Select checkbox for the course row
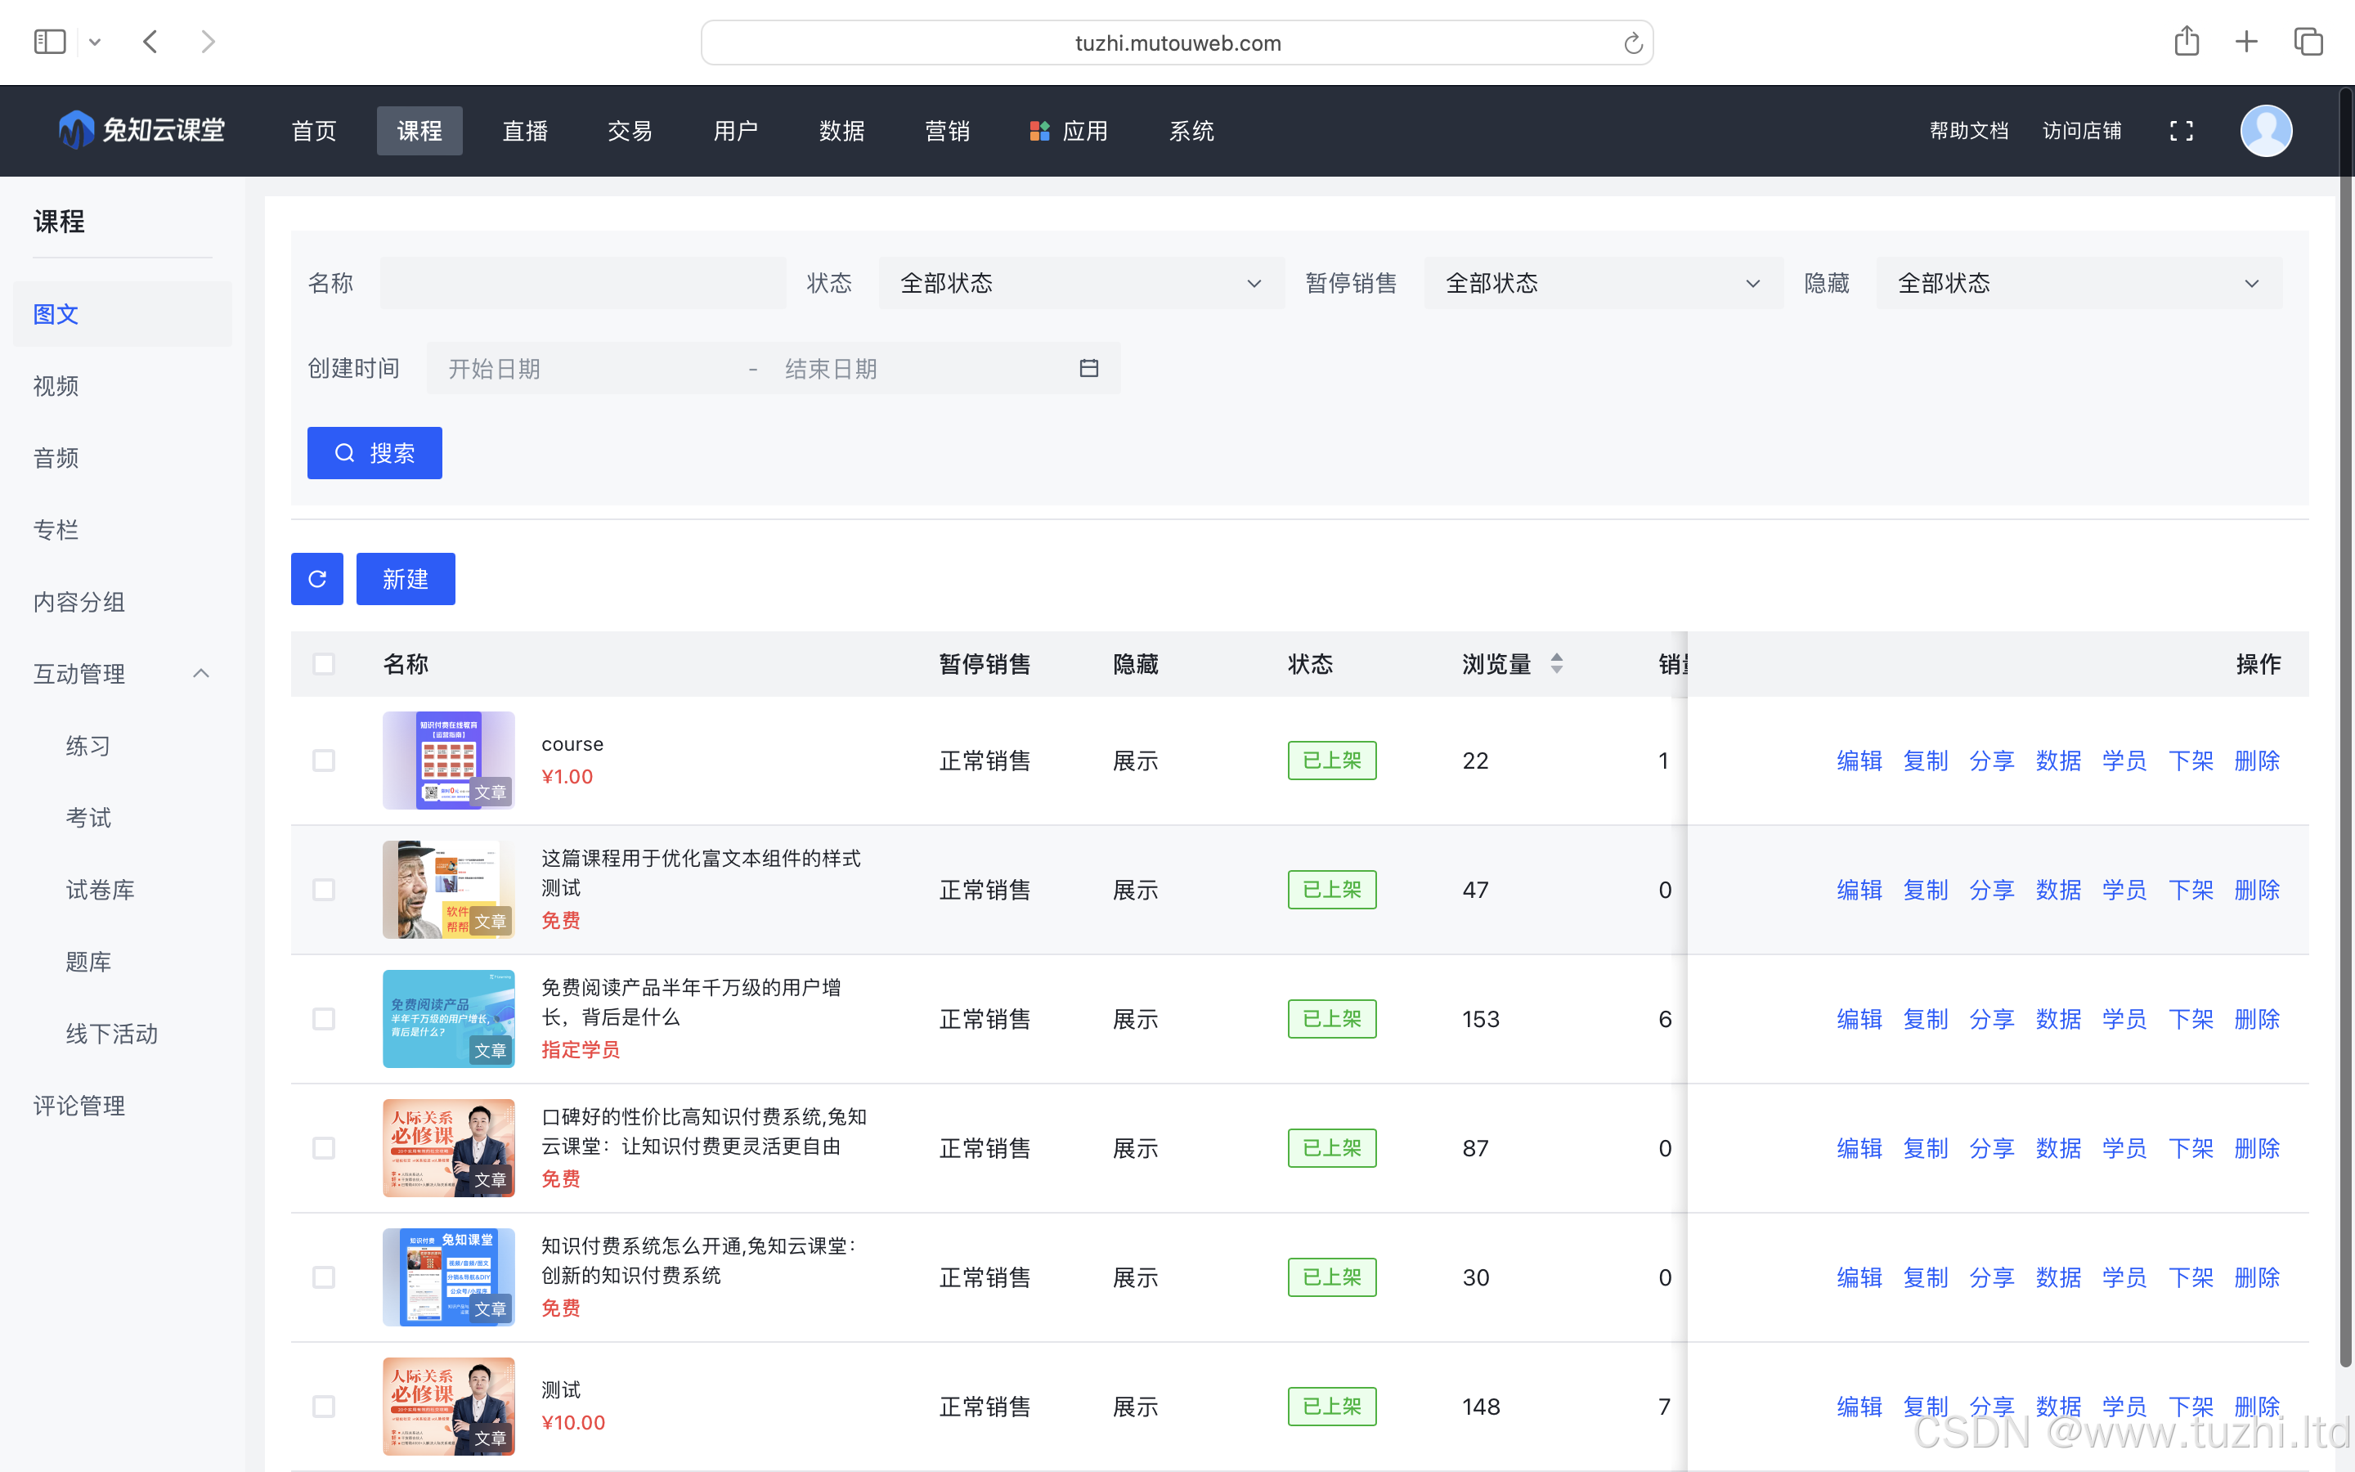 coord(324,761)
